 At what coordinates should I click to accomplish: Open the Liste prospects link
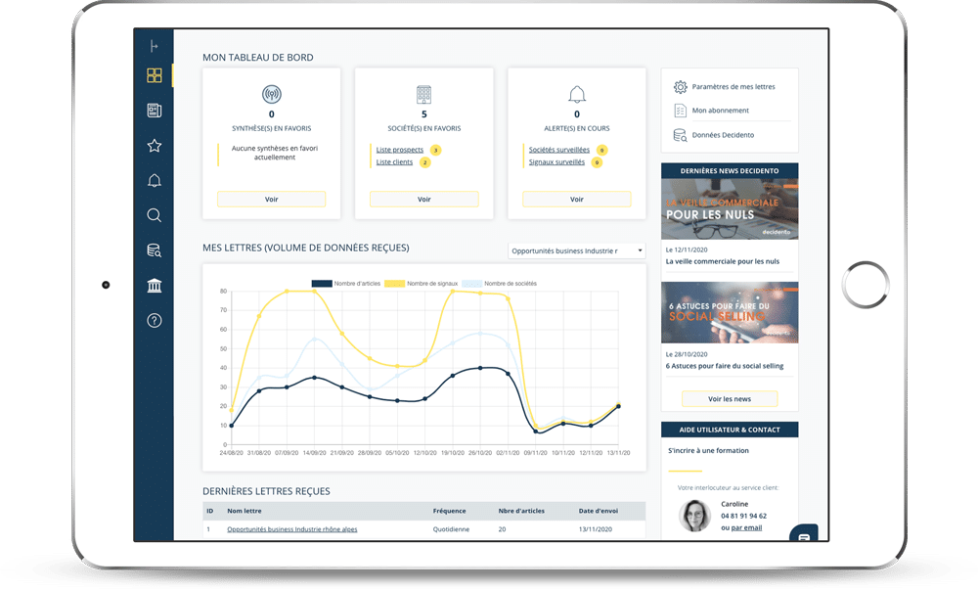click(400, 150)
